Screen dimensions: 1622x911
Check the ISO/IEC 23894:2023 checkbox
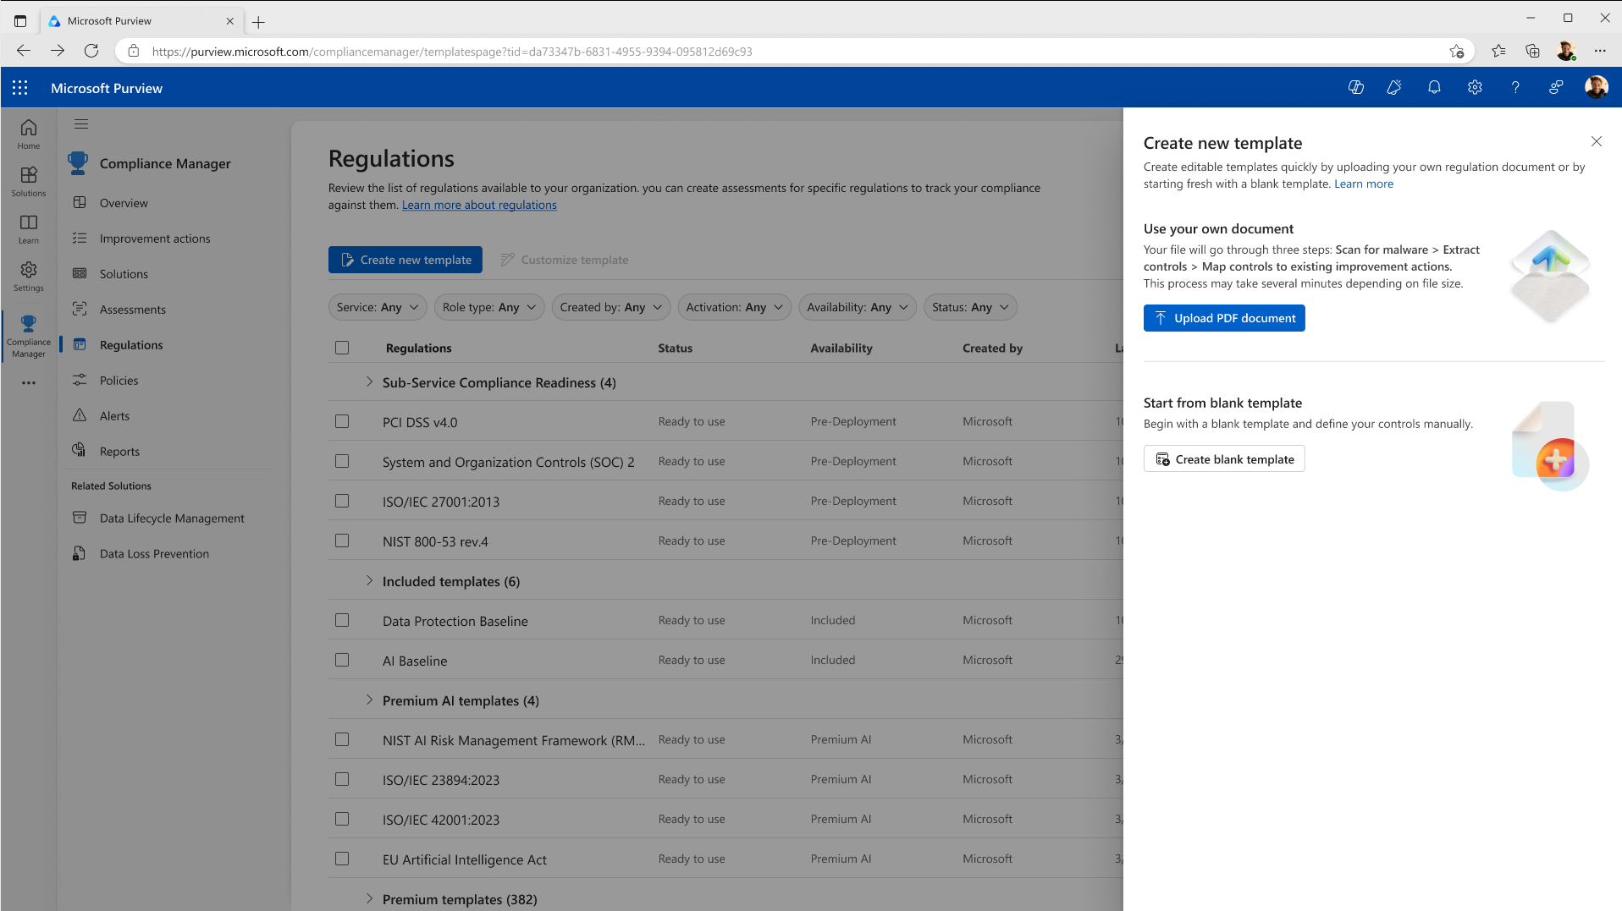tap(342, 779)
